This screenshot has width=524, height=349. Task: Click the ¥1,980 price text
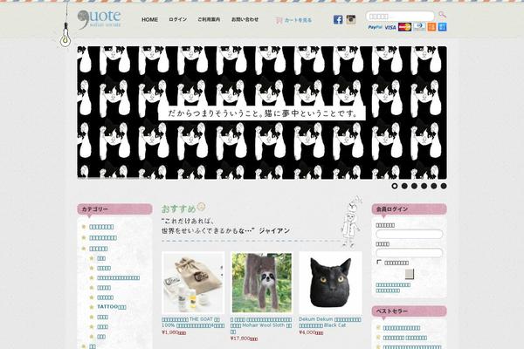[174, 332]
